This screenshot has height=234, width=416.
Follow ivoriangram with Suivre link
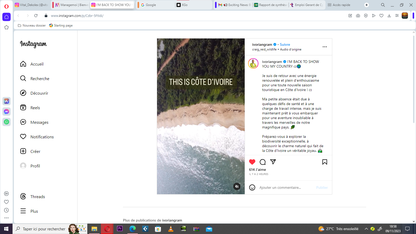pyautogui.click(x=285, y=44)
